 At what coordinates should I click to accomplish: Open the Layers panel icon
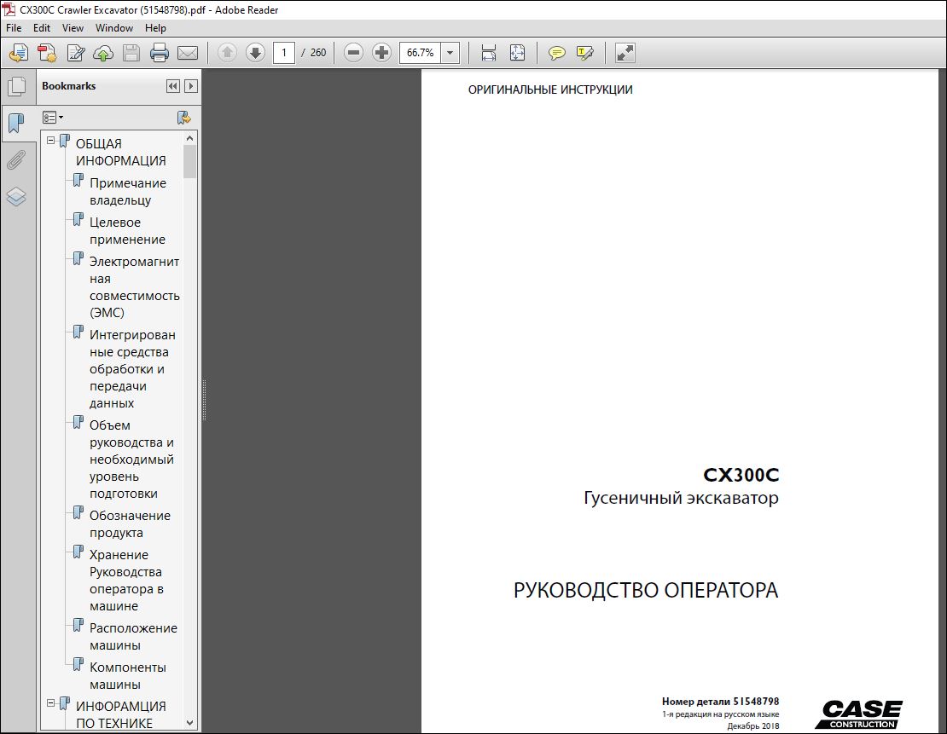pos(16,197)
